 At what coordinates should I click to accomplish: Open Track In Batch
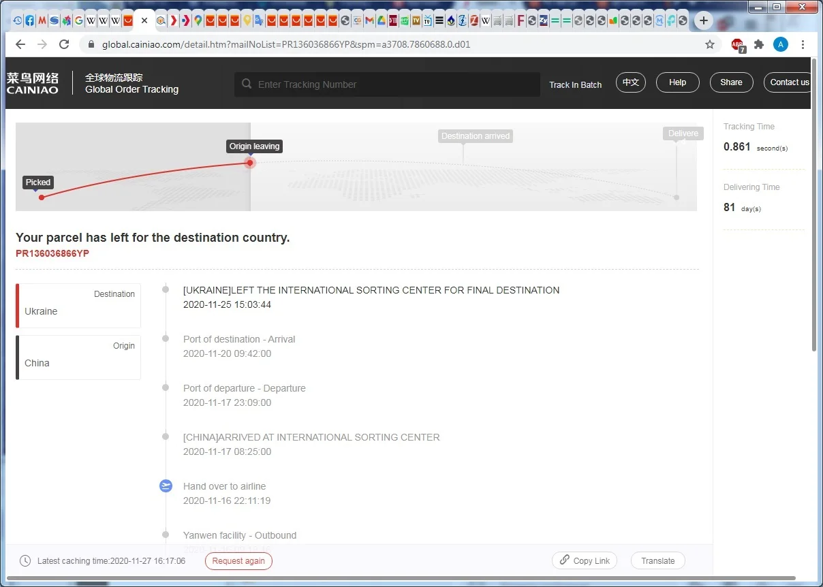coord(576,85)
